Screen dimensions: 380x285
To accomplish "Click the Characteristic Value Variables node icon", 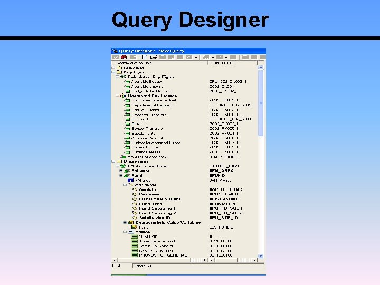I will 131,223.
